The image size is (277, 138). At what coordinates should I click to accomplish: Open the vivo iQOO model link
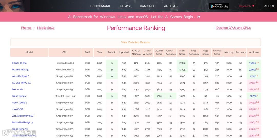pyautogui.click(x=17, y=109)
